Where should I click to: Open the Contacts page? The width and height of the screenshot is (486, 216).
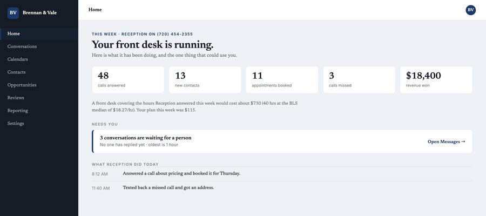tap(39, 72)
